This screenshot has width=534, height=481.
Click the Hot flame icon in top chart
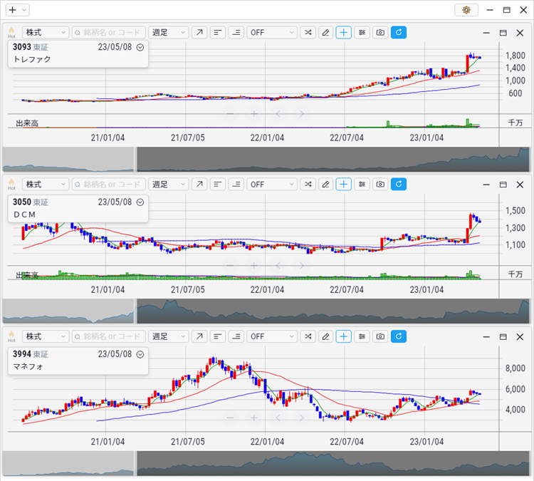click(x=11, y=33)
